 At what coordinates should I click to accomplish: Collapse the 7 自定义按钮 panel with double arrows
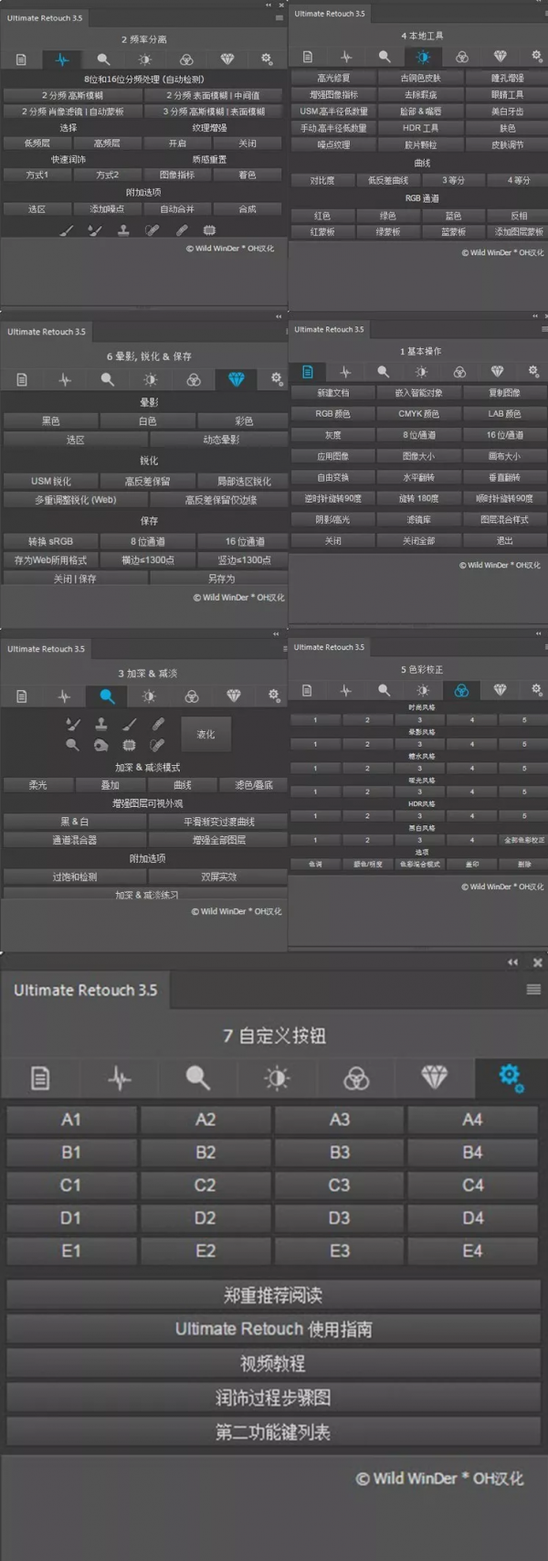[x=513, y=962]
